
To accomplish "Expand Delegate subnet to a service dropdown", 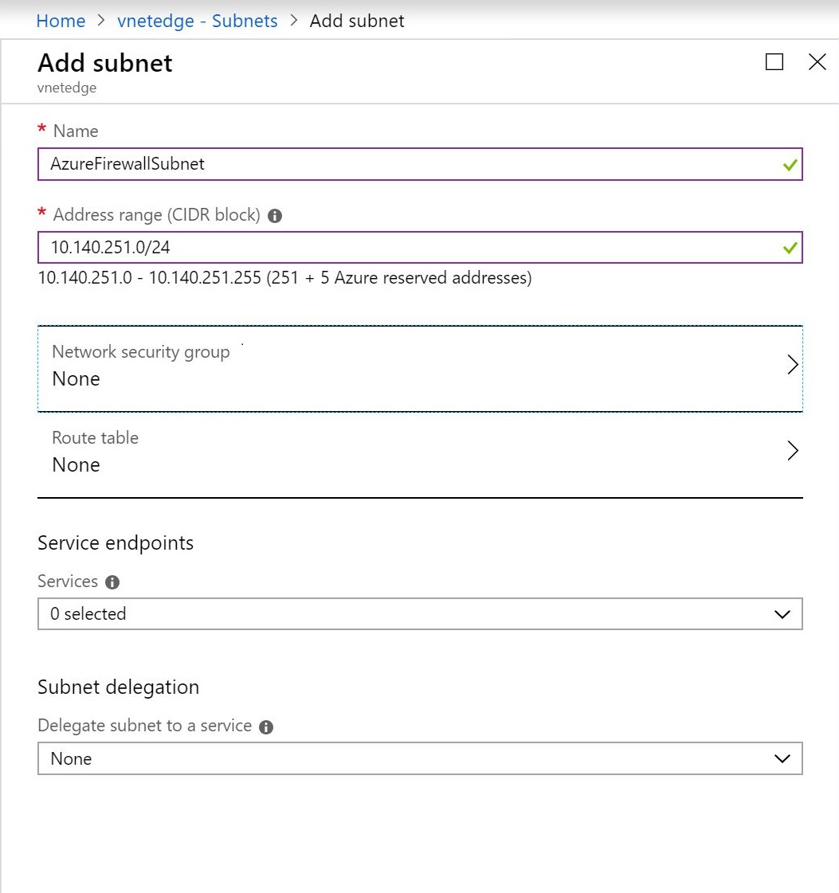I will [x=420, y=758].
